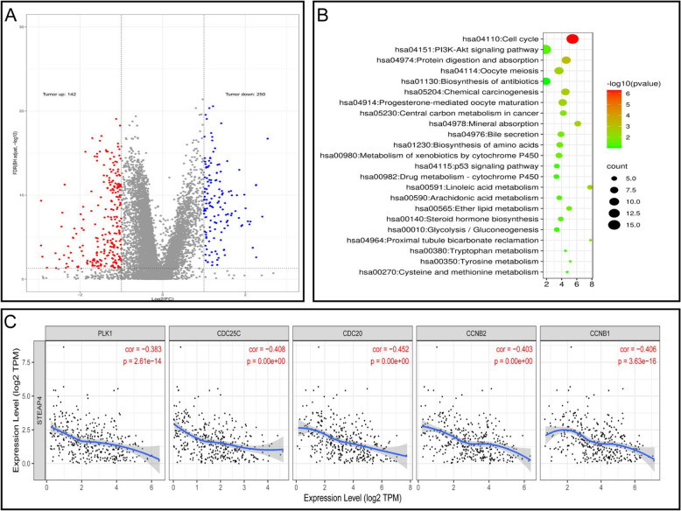The image size is (681, 511).
Task: Select 'hsa00270:Cysteine and methionine metabolism' label
Action: tap(449, 272)
